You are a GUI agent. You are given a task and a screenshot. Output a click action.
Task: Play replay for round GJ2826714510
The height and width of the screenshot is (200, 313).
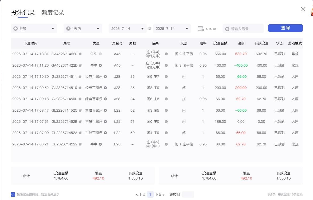[105, 88]
